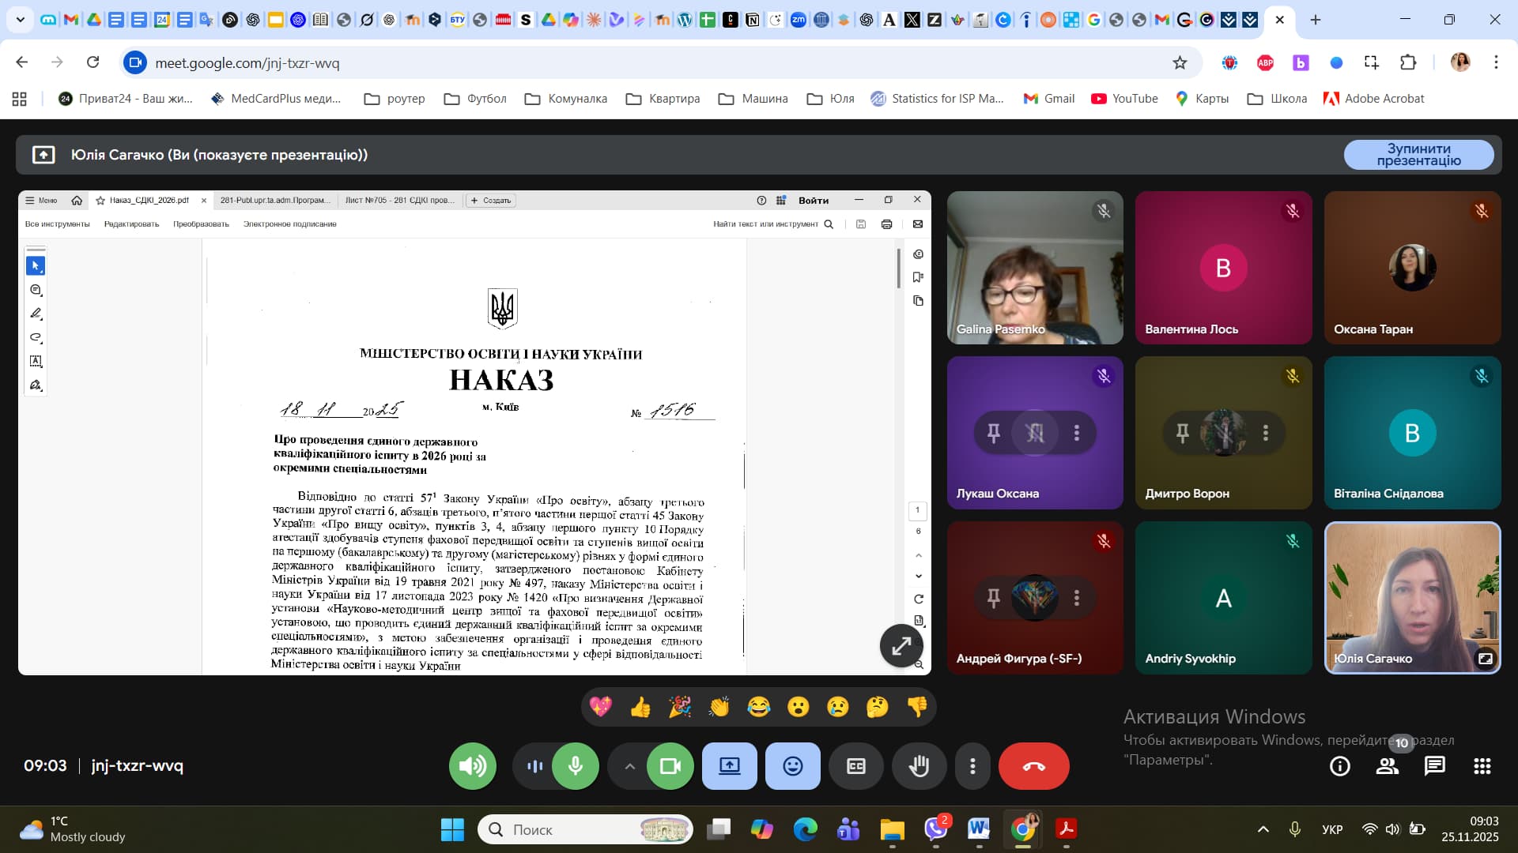The image size is (1518, 853).
Task: Mute the microphone
Action: point(575,765)
